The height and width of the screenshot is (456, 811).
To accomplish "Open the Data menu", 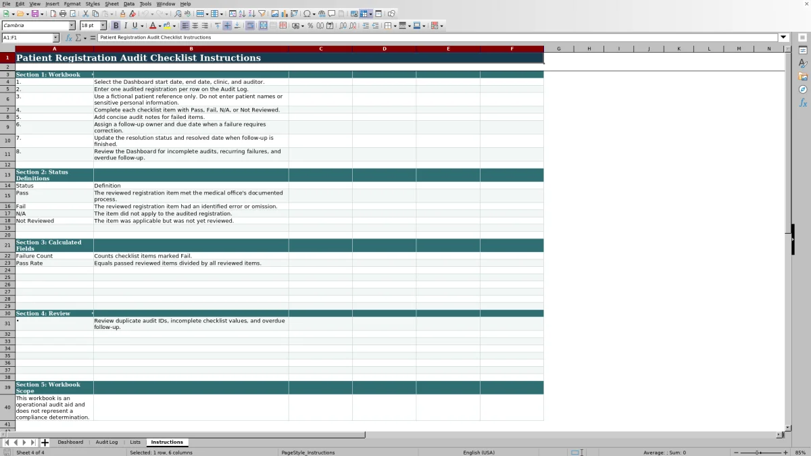I will pyautogui.click(x=129, y=4).
